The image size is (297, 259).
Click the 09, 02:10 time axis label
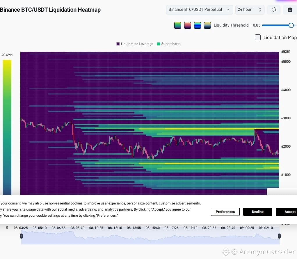point(266,228)
